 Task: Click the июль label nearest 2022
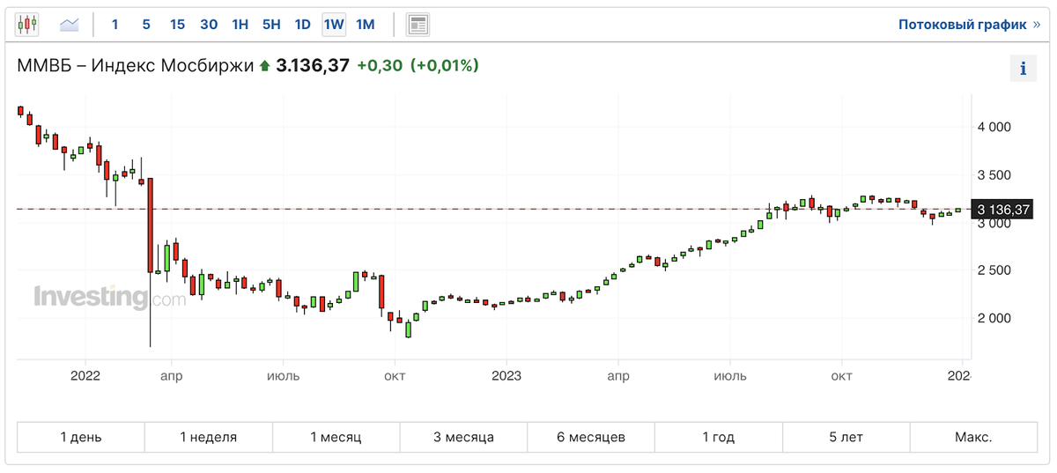point(284,375)
